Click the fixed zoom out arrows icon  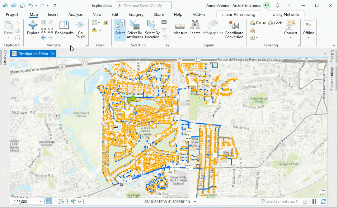tap(50, 30)
